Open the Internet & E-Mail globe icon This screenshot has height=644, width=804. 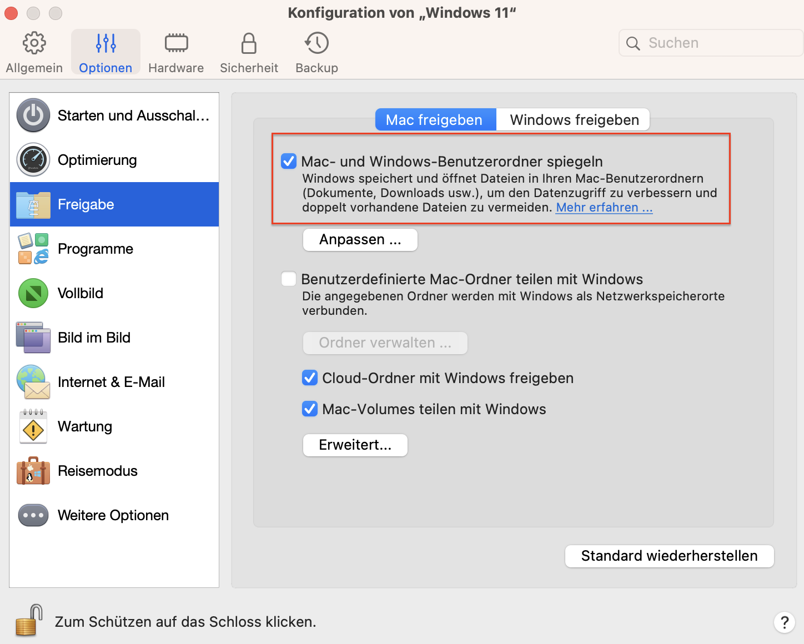33,382
